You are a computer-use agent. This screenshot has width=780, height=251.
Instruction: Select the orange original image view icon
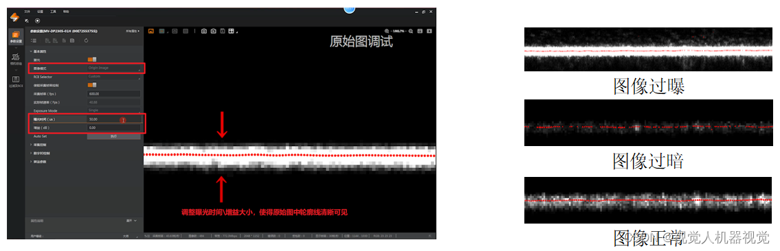pyautogui.click(x=151, y=31)
